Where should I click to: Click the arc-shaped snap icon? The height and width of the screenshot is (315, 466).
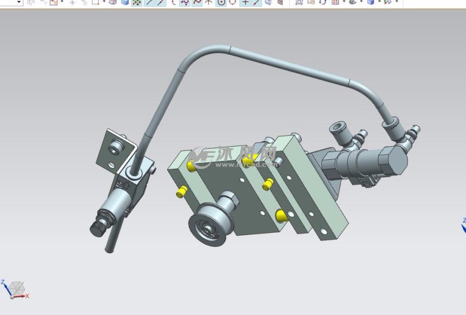click(x=173, y=2)
